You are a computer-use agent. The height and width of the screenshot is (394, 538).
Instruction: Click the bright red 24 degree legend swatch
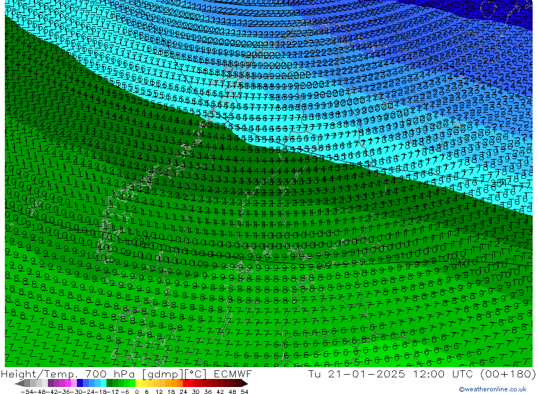point(186,383)
